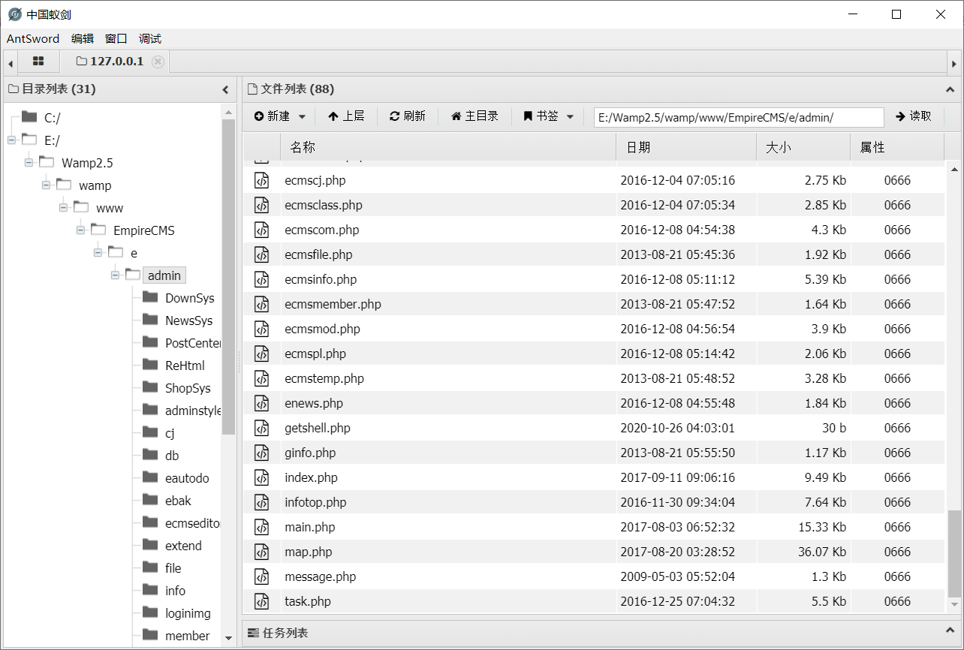Expand the task list (任务列表) panel
This screenshot has width=964, height=650.
[x=950, y=633]
